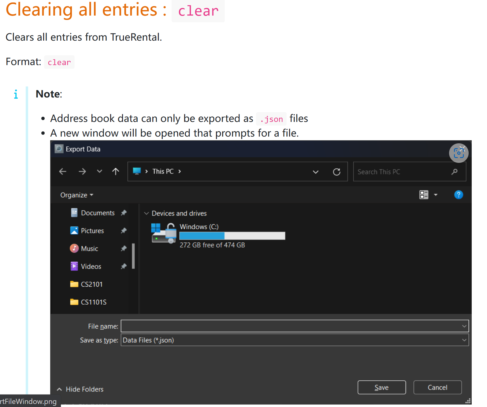Screen dimensions: 487x407
Task: Click the search magnifier icon
Action: coord(455,172)
